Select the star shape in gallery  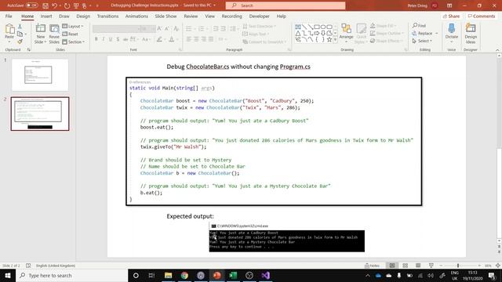pyautogui.click(x=329, y=40)
